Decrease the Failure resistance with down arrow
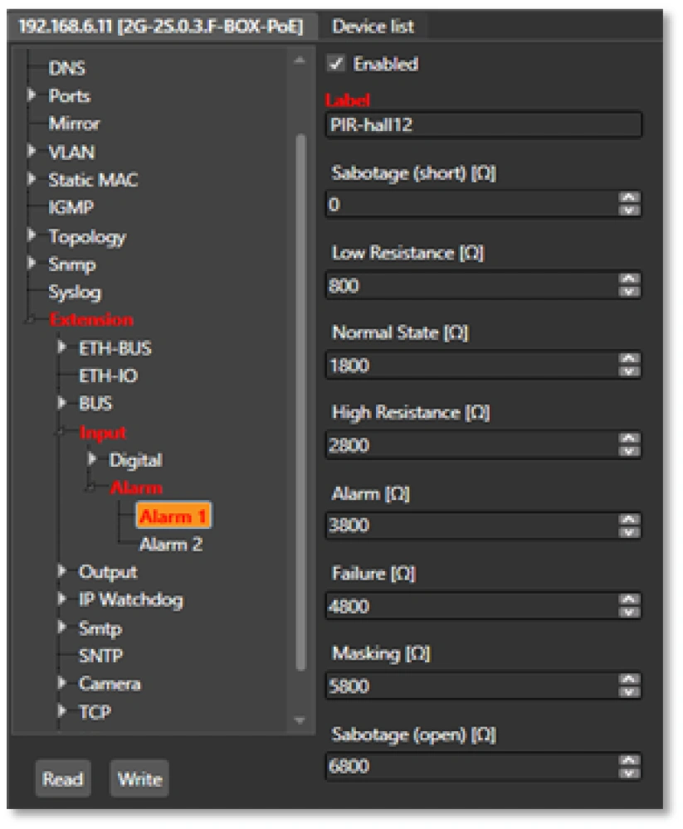 (x=630, y=613)
